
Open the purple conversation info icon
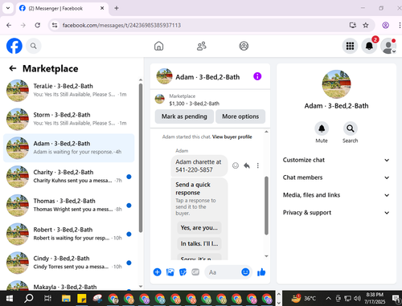pyautogui.click(x=257, y=76)
